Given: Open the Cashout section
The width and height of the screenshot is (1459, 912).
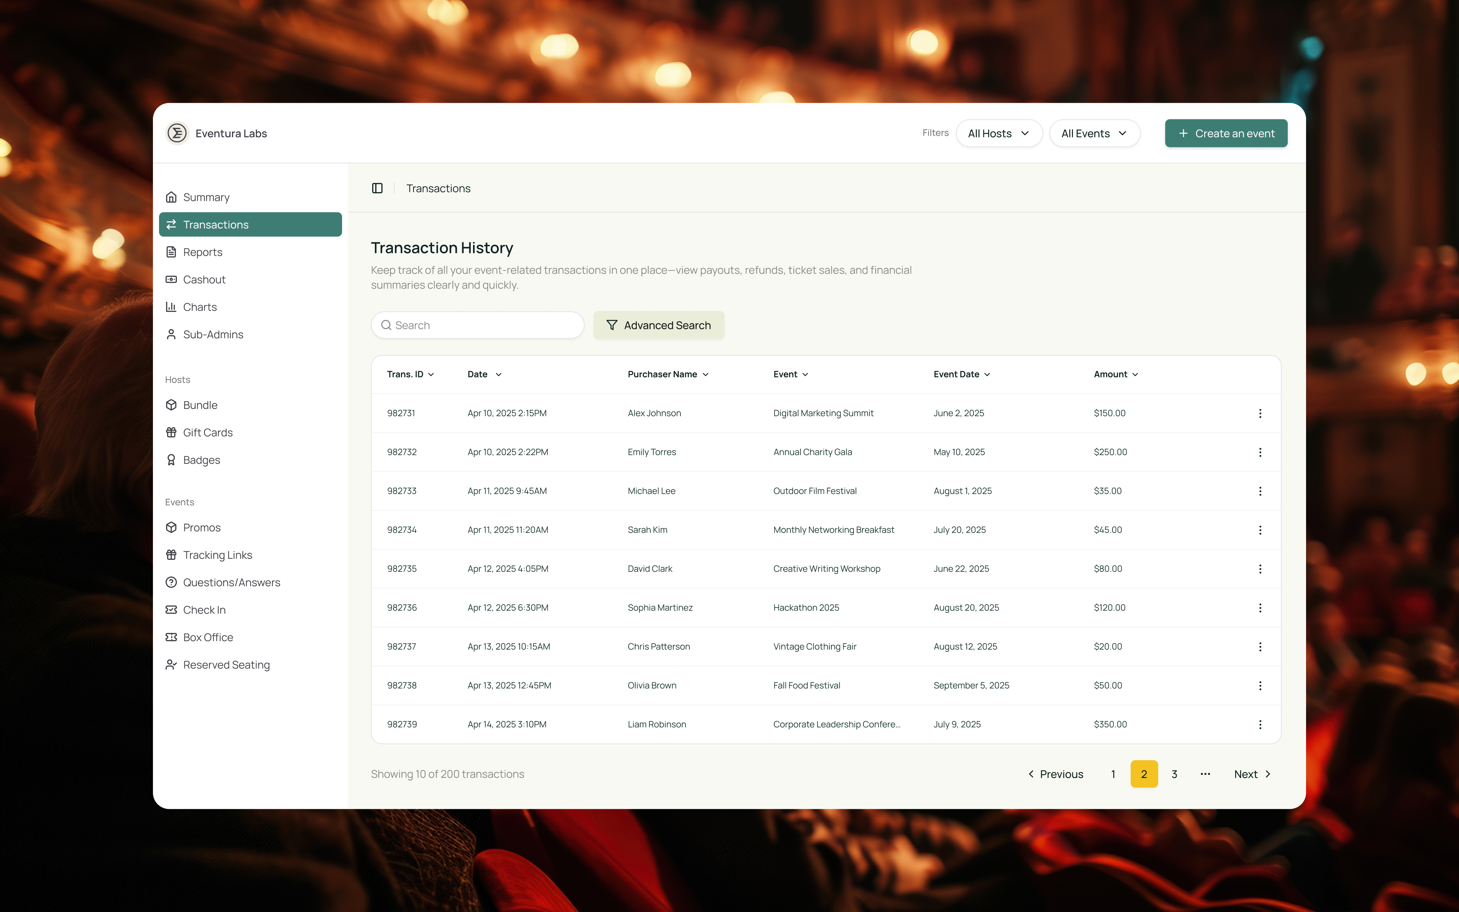Looking at the screenshot, I should [250, 279].
